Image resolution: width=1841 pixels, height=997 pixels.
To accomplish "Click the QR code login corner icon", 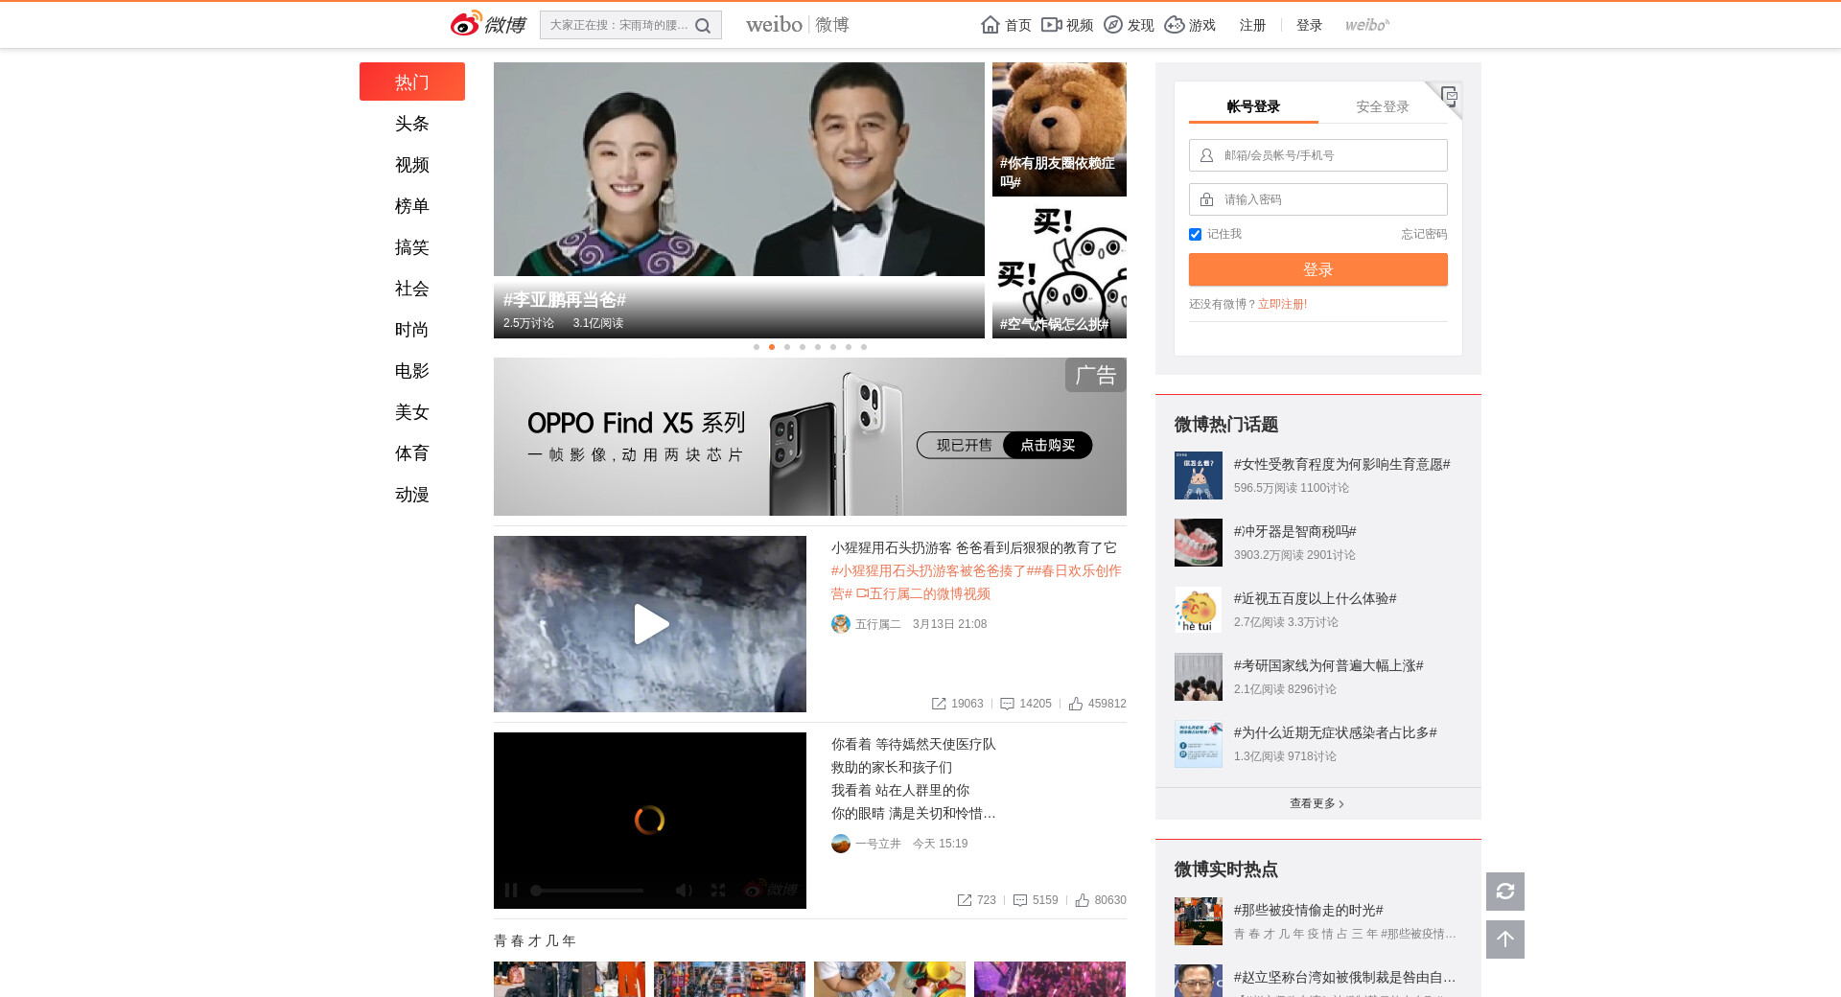I will click(x=1449, y=95).
